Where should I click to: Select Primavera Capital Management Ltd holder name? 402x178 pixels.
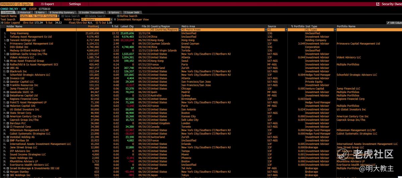click(x=31, y=44)
